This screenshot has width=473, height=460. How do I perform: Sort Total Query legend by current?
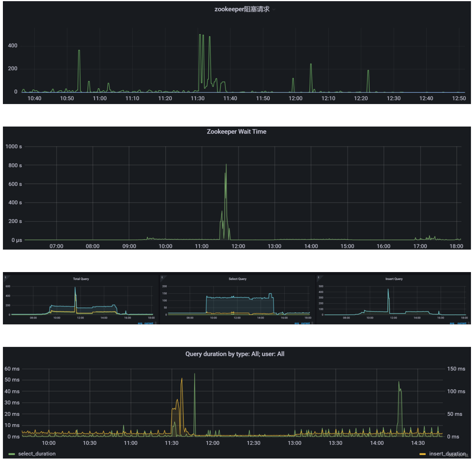pos(149,323)
